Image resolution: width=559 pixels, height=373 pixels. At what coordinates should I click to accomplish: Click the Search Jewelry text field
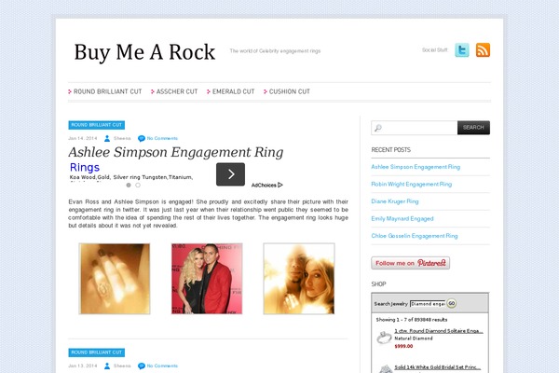coord(428,304)
